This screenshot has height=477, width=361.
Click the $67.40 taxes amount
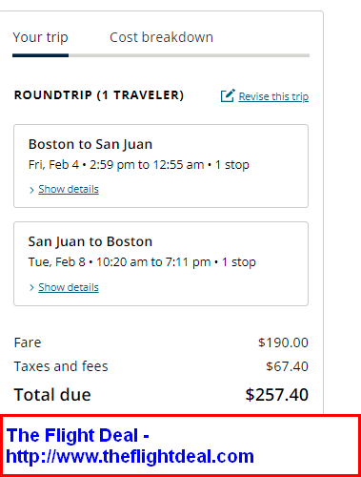pyautogui.click(x=287, y=366)
